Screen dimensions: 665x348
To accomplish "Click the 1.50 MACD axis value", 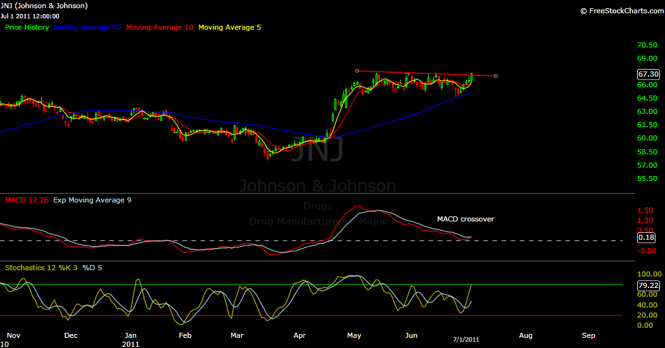I will tap(645, 210).
